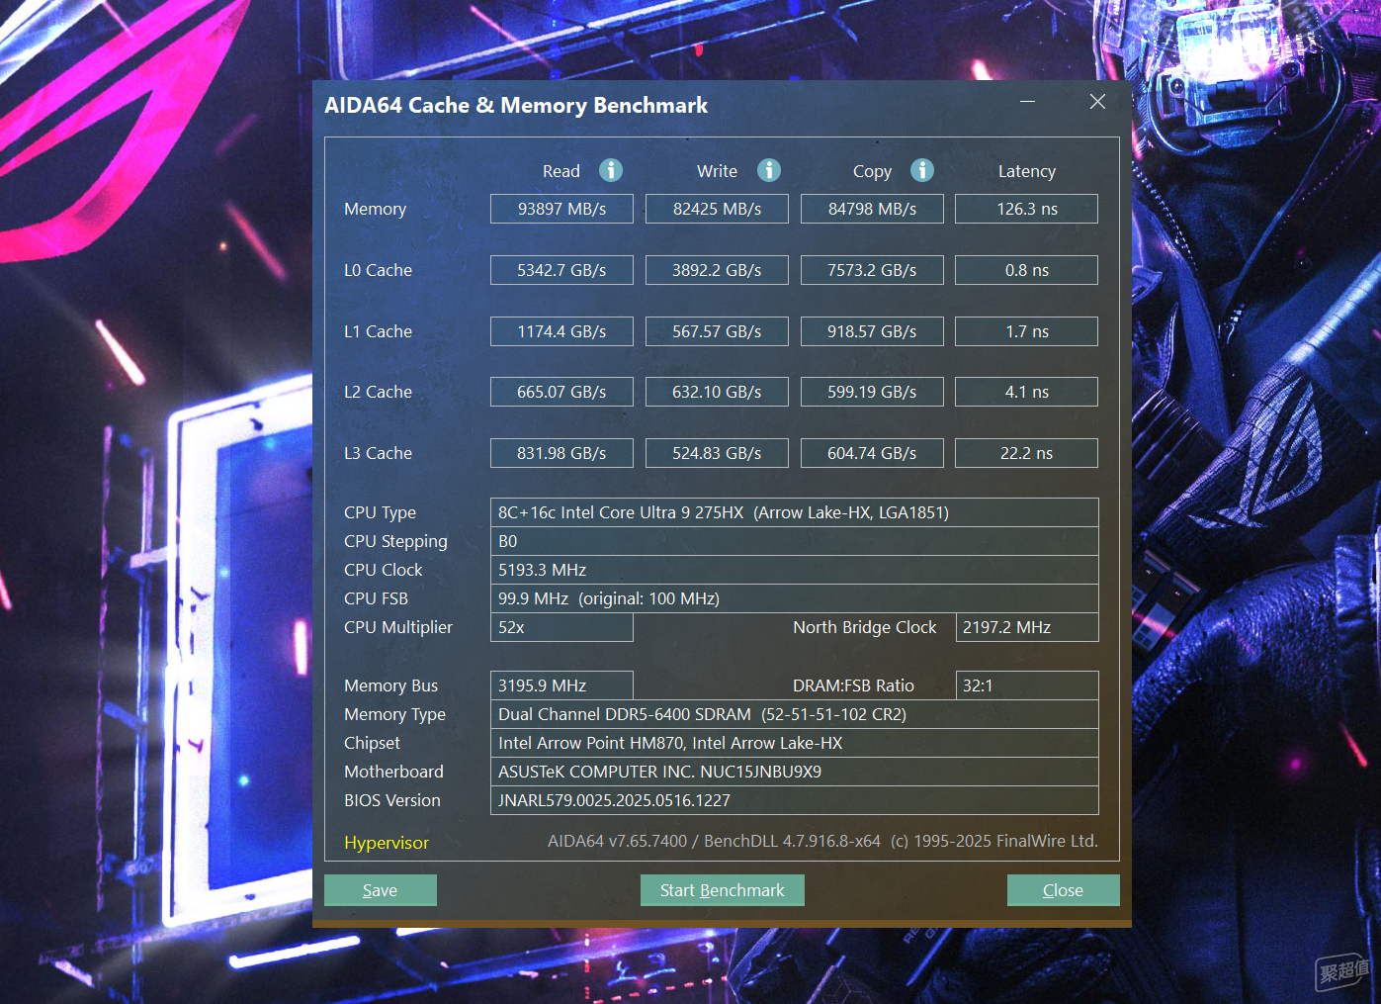Minimize the AIDA64 benchmark window
The height and width of the screenshot is (1004, 1381).
tap(1028, 102)
